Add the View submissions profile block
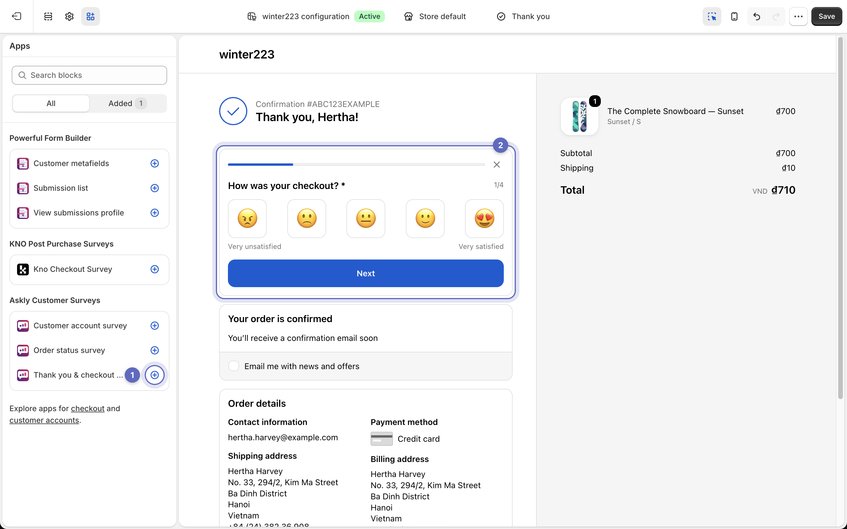 [155, 213]
